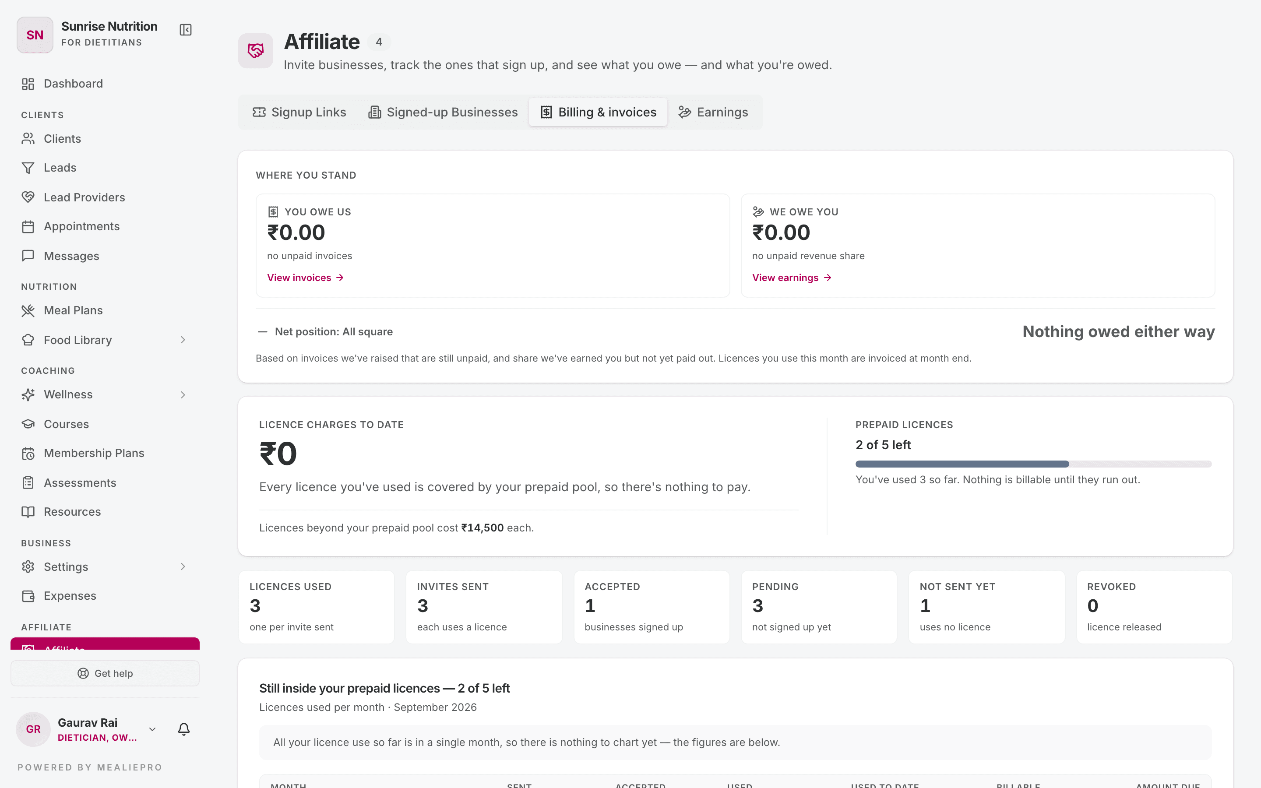
Task: Click the Membership Plans calendar-clock icon
Action: pos(28,454)
